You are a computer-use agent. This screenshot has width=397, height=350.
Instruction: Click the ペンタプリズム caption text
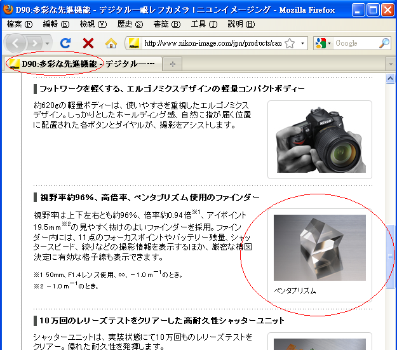295,291
